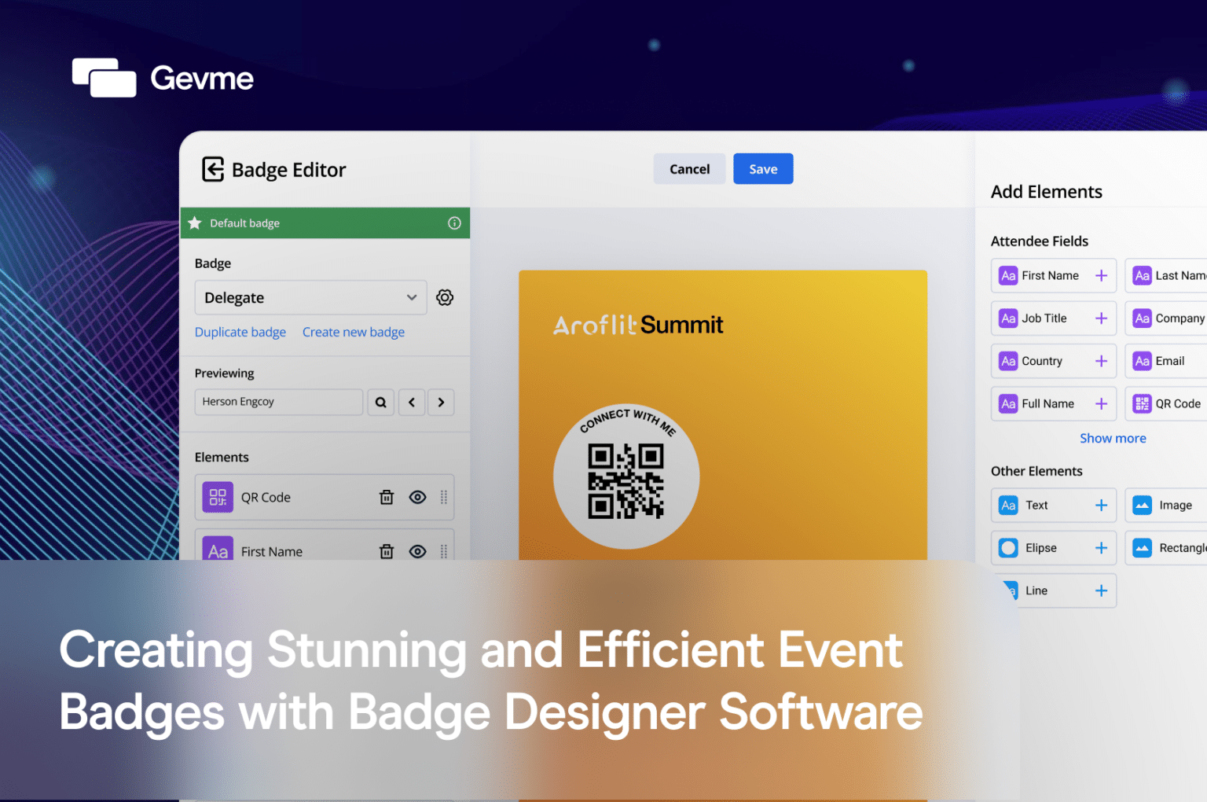Save the badge design
1207x802 pixels.
[762, 168]
